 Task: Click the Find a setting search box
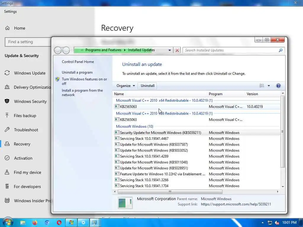point(28,42)
